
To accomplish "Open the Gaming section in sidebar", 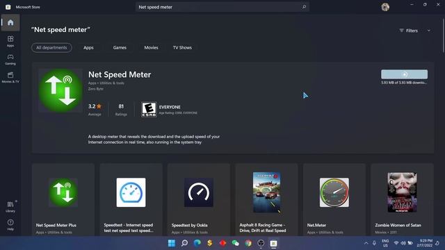I will pos(10,59).
